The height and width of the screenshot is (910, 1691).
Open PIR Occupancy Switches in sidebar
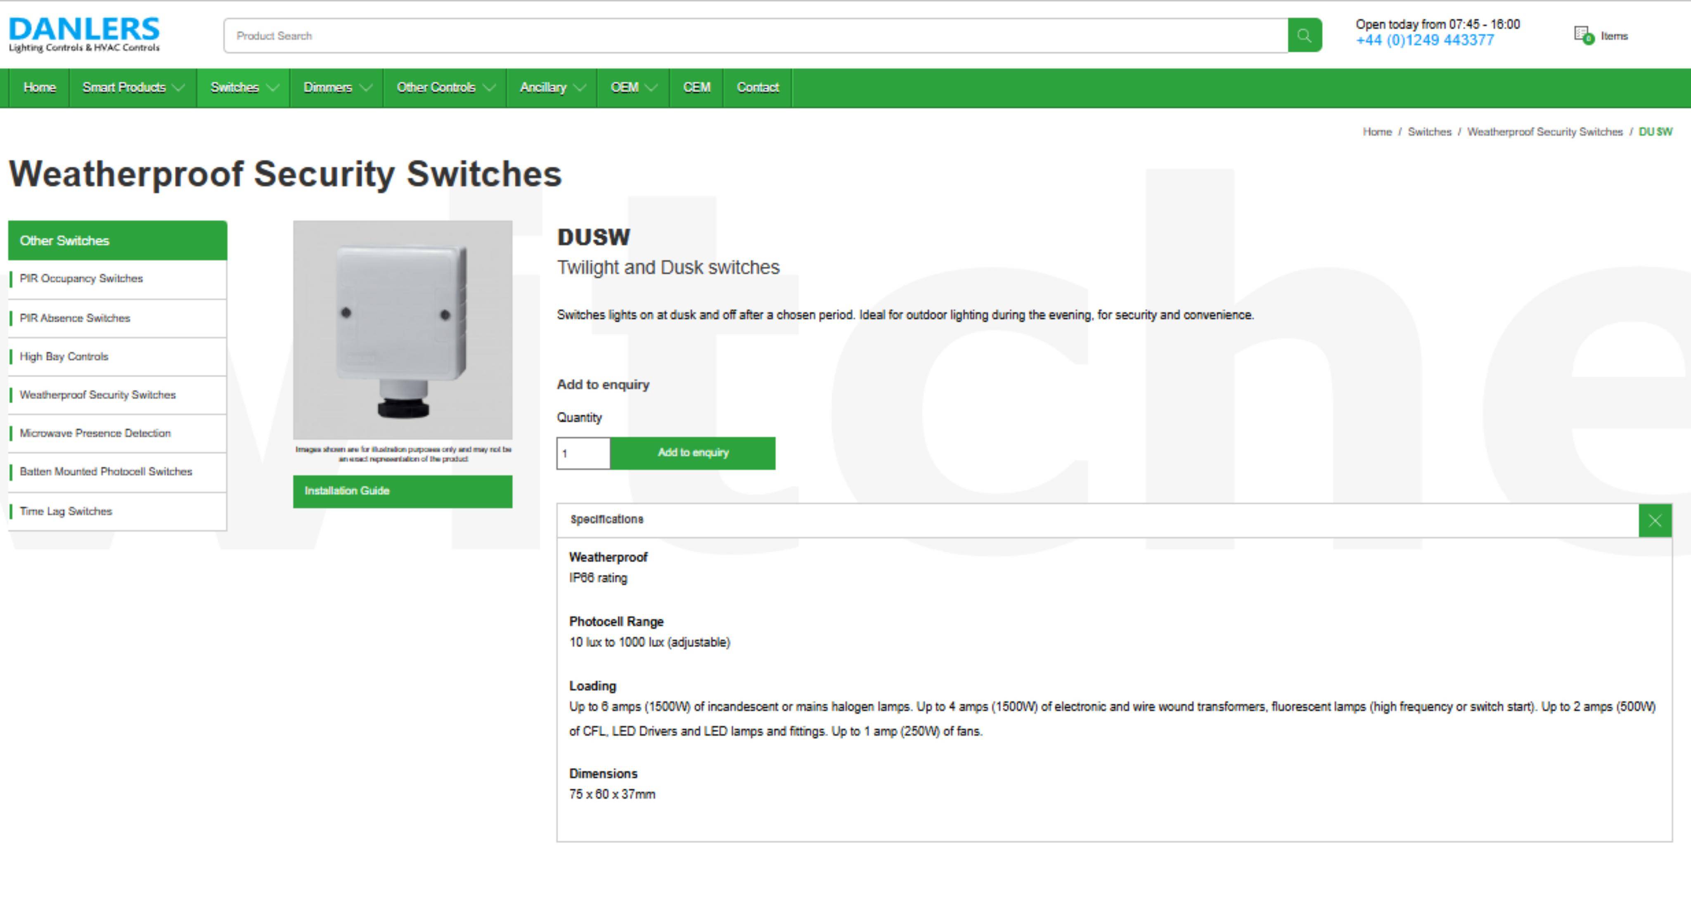[118, 279]
